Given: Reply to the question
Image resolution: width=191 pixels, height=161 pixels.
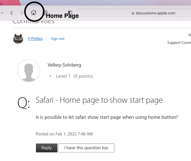Looking at the screenshot, I should [x=47, y=148].
